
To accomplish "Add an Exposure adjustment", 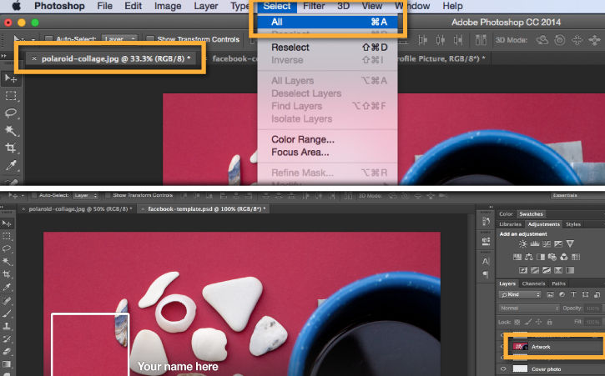I will coord(558,243).
